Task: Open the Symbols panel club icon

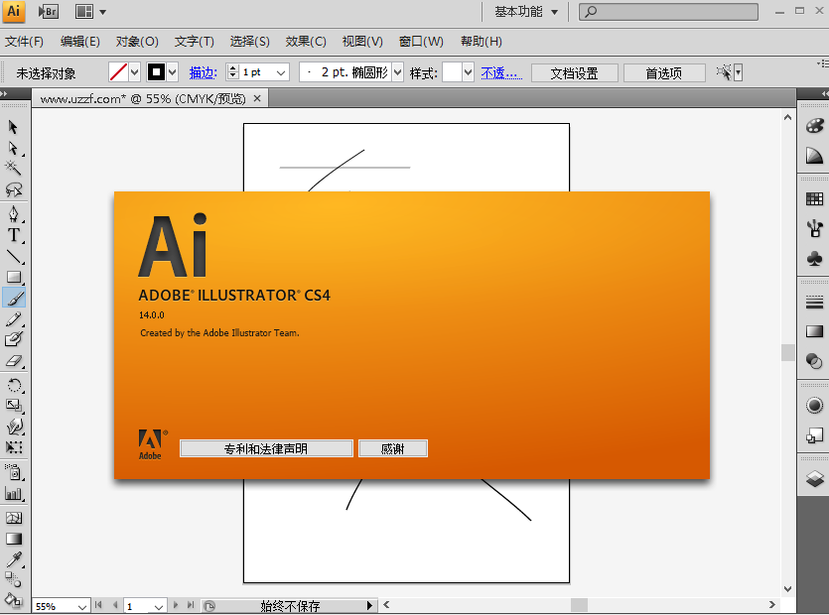Action: [814, 258]
